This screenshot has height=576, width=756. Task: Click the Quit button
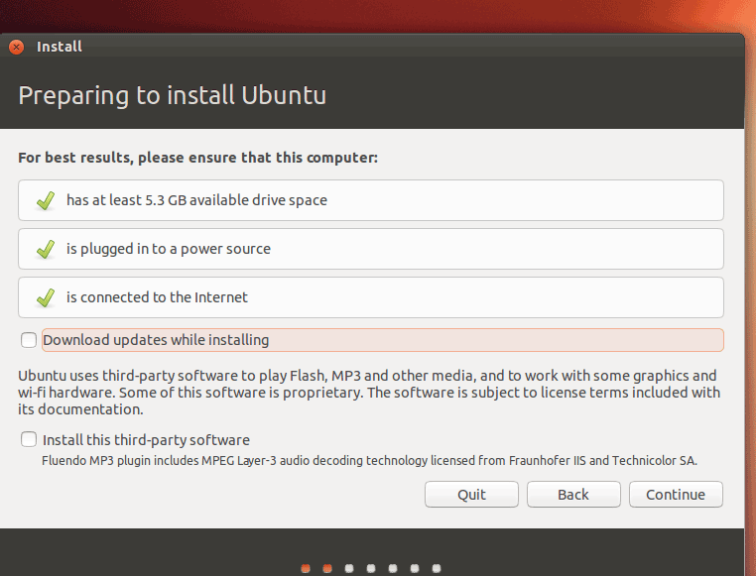pos(471,494)
